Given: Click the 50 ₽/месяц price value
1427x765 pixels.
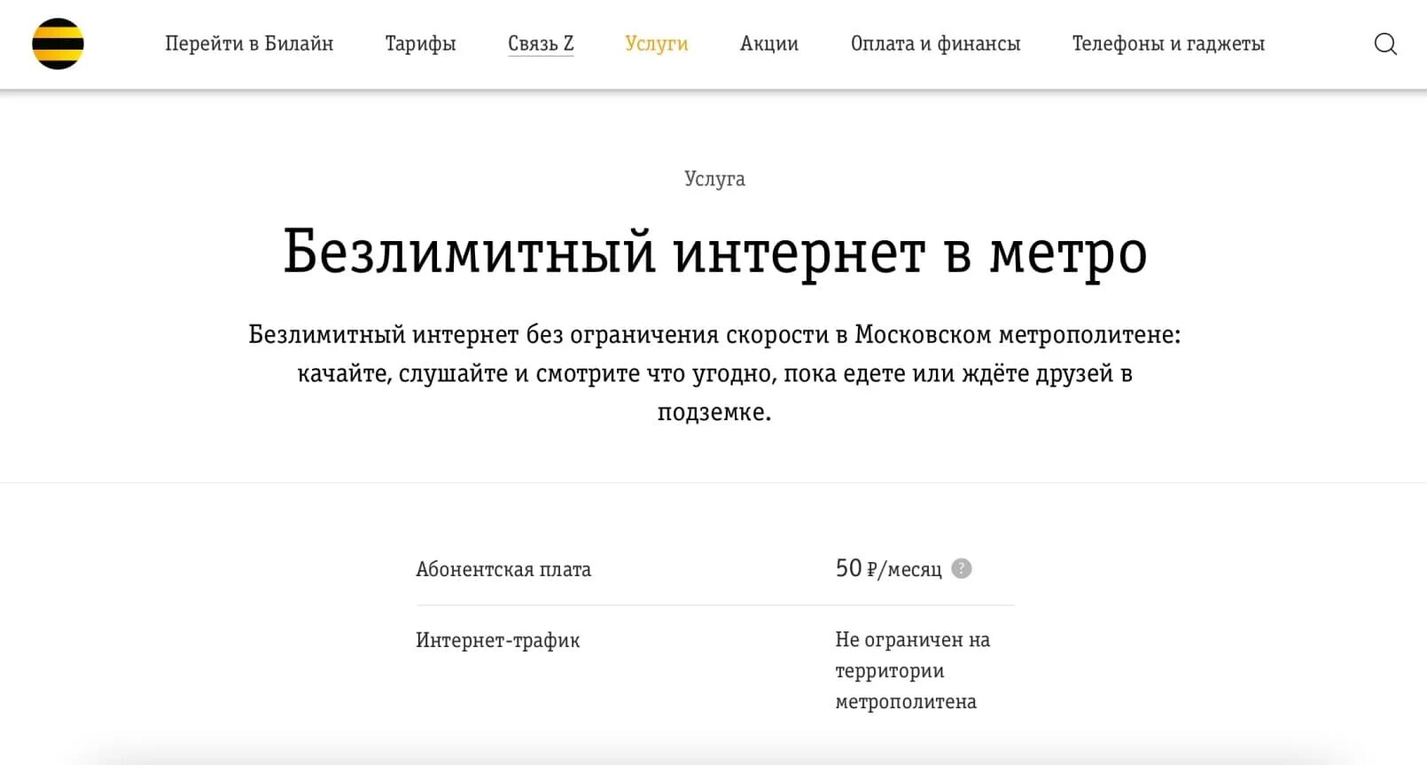Looking at the screenshot, I should tap(888, 568).
